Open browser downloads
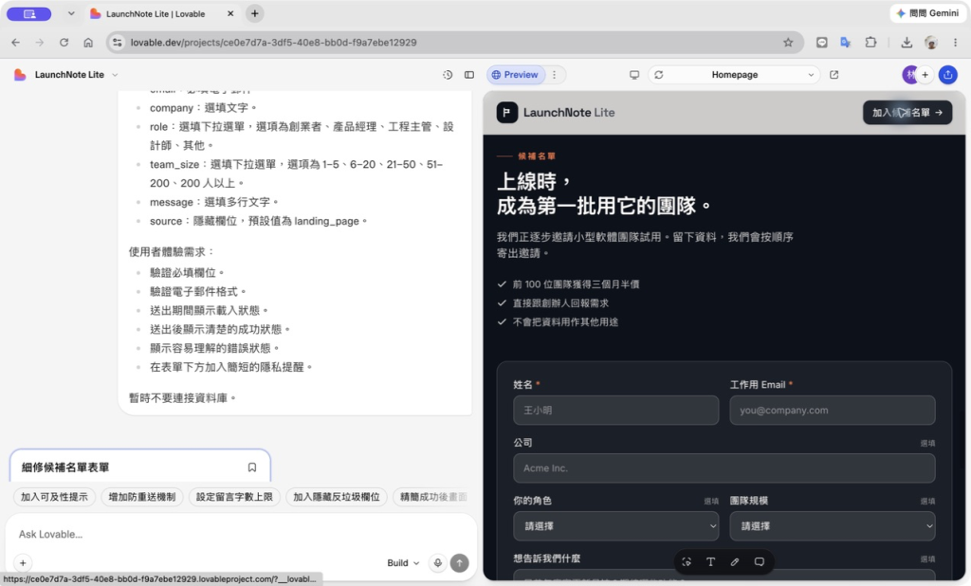The height and width of the screenshot is (586, 971). (x=907, y=42)
